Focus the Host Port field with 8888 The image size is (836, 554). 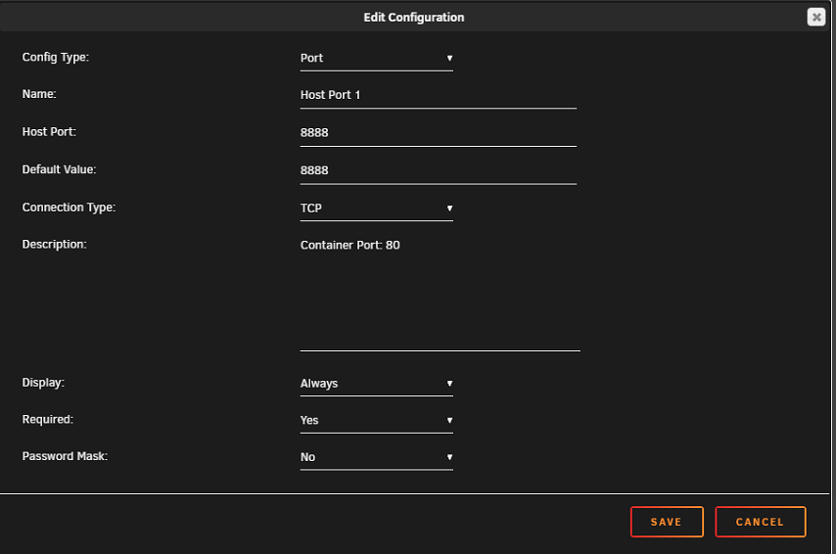439,133
